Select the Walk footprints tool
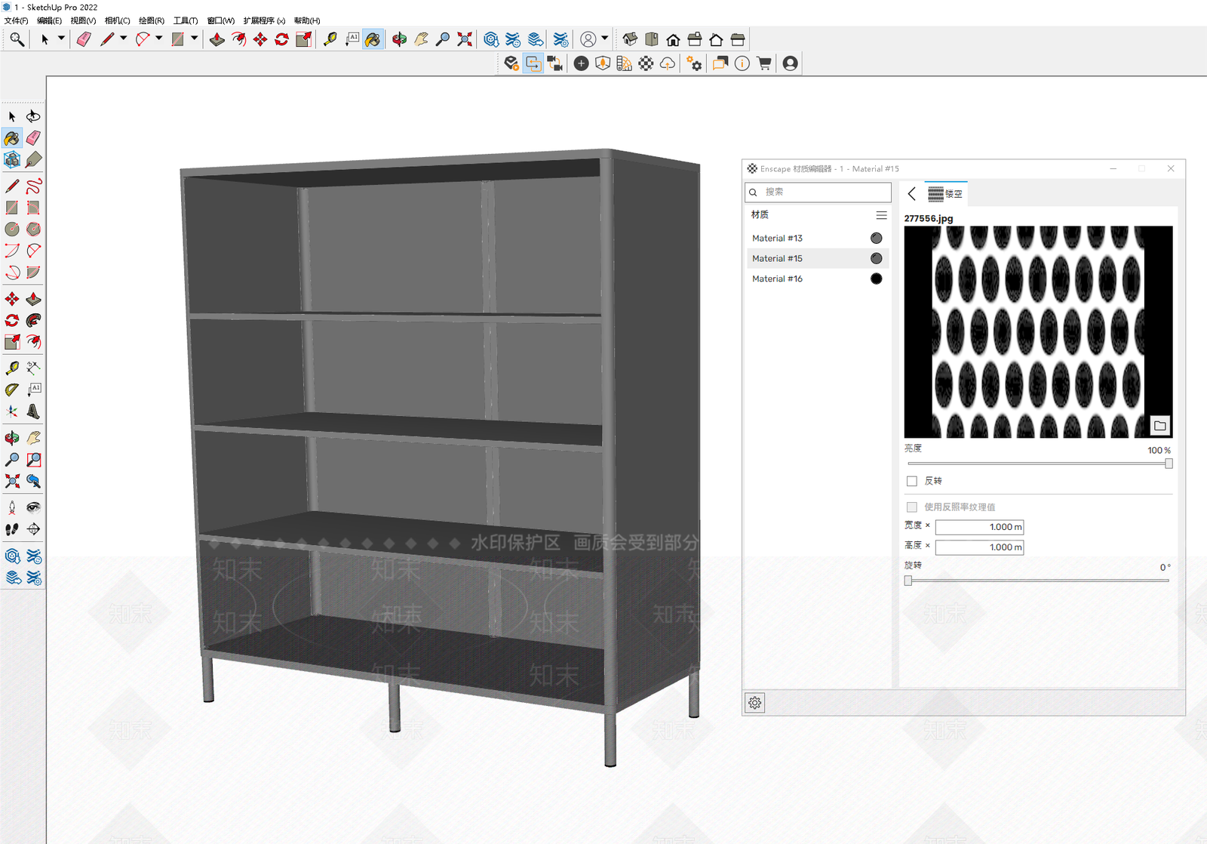Screen dimensions: 1207x844 tap(12, 529)
